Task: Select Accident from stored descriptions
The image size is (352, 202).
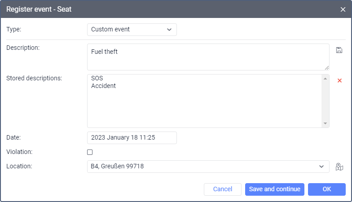Action: pyautogui.click(x=103, y=86)
